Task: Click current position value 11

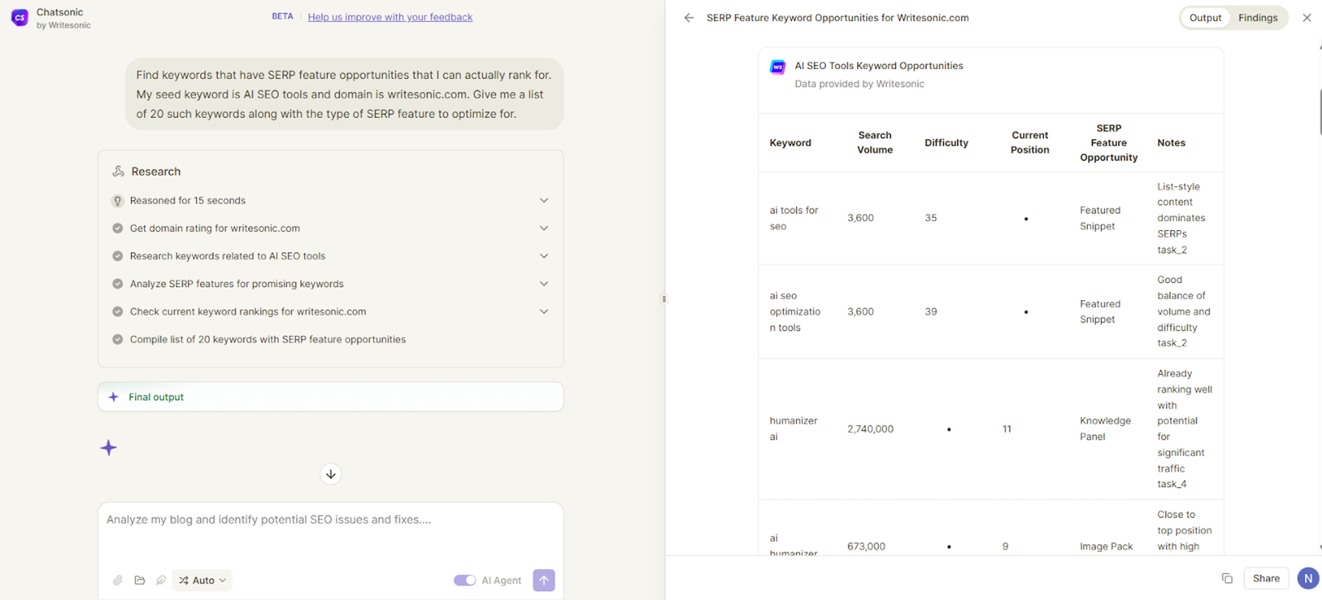Action: [1007, 428]
